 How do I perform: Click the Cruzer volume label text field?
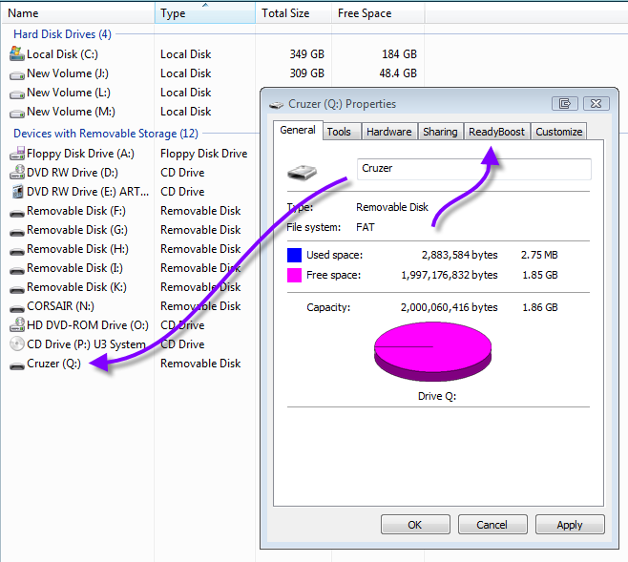[474, 169]
